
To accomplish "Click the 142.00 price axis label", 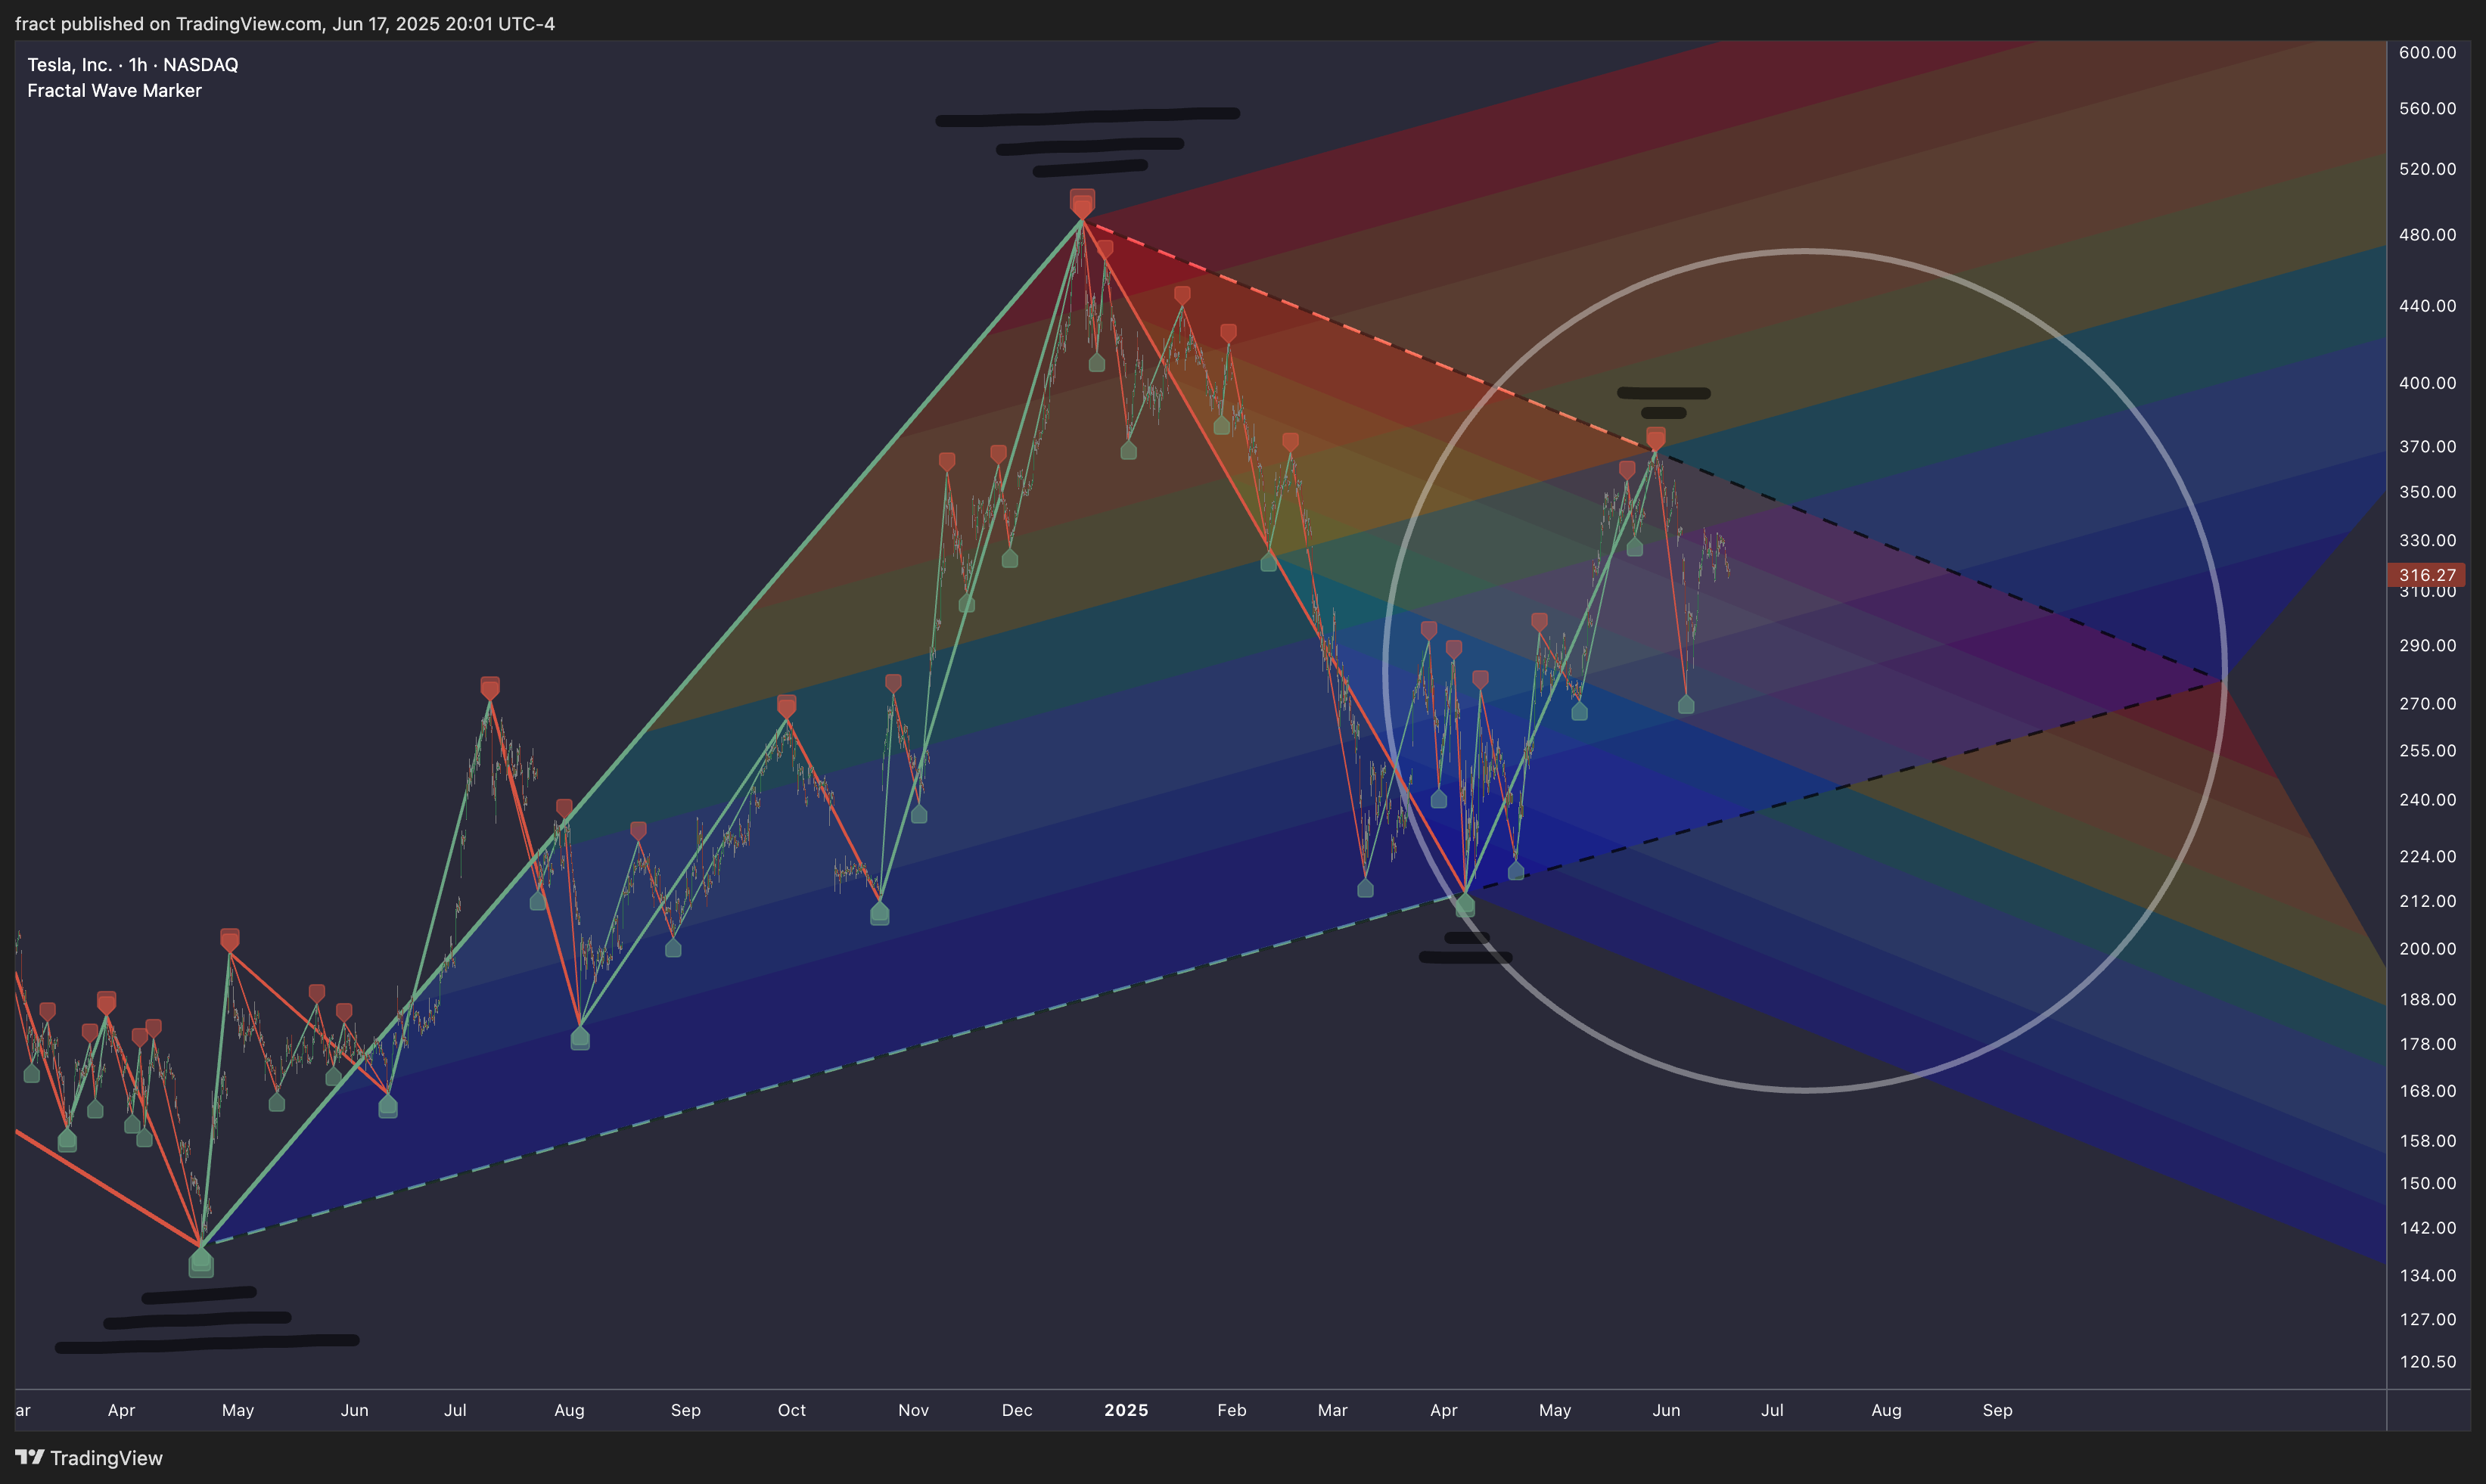I will [x=2427, y=1229].
